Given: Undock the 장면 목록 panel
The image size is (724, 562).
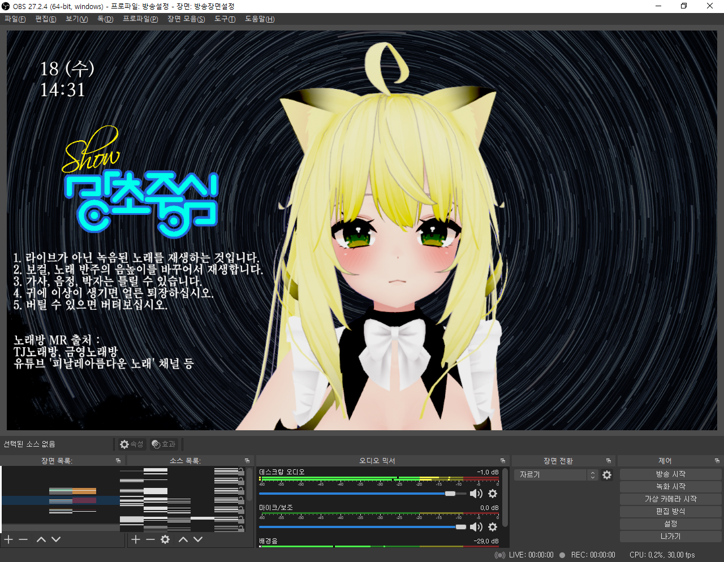Looking at the screenshot, I should pos(118,461).
